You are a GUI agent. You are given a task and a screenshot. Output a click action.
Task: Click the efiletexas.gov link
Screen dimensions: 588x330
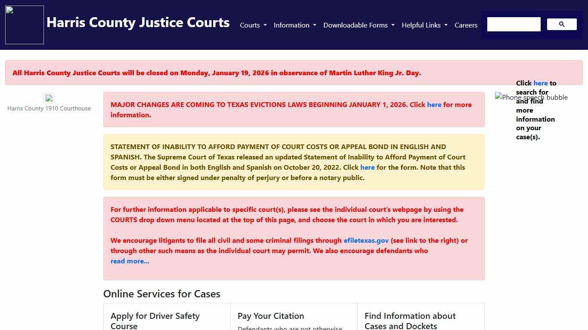tap(366, 240)
